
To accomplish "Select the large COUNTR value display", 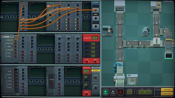I will [95, 38].
